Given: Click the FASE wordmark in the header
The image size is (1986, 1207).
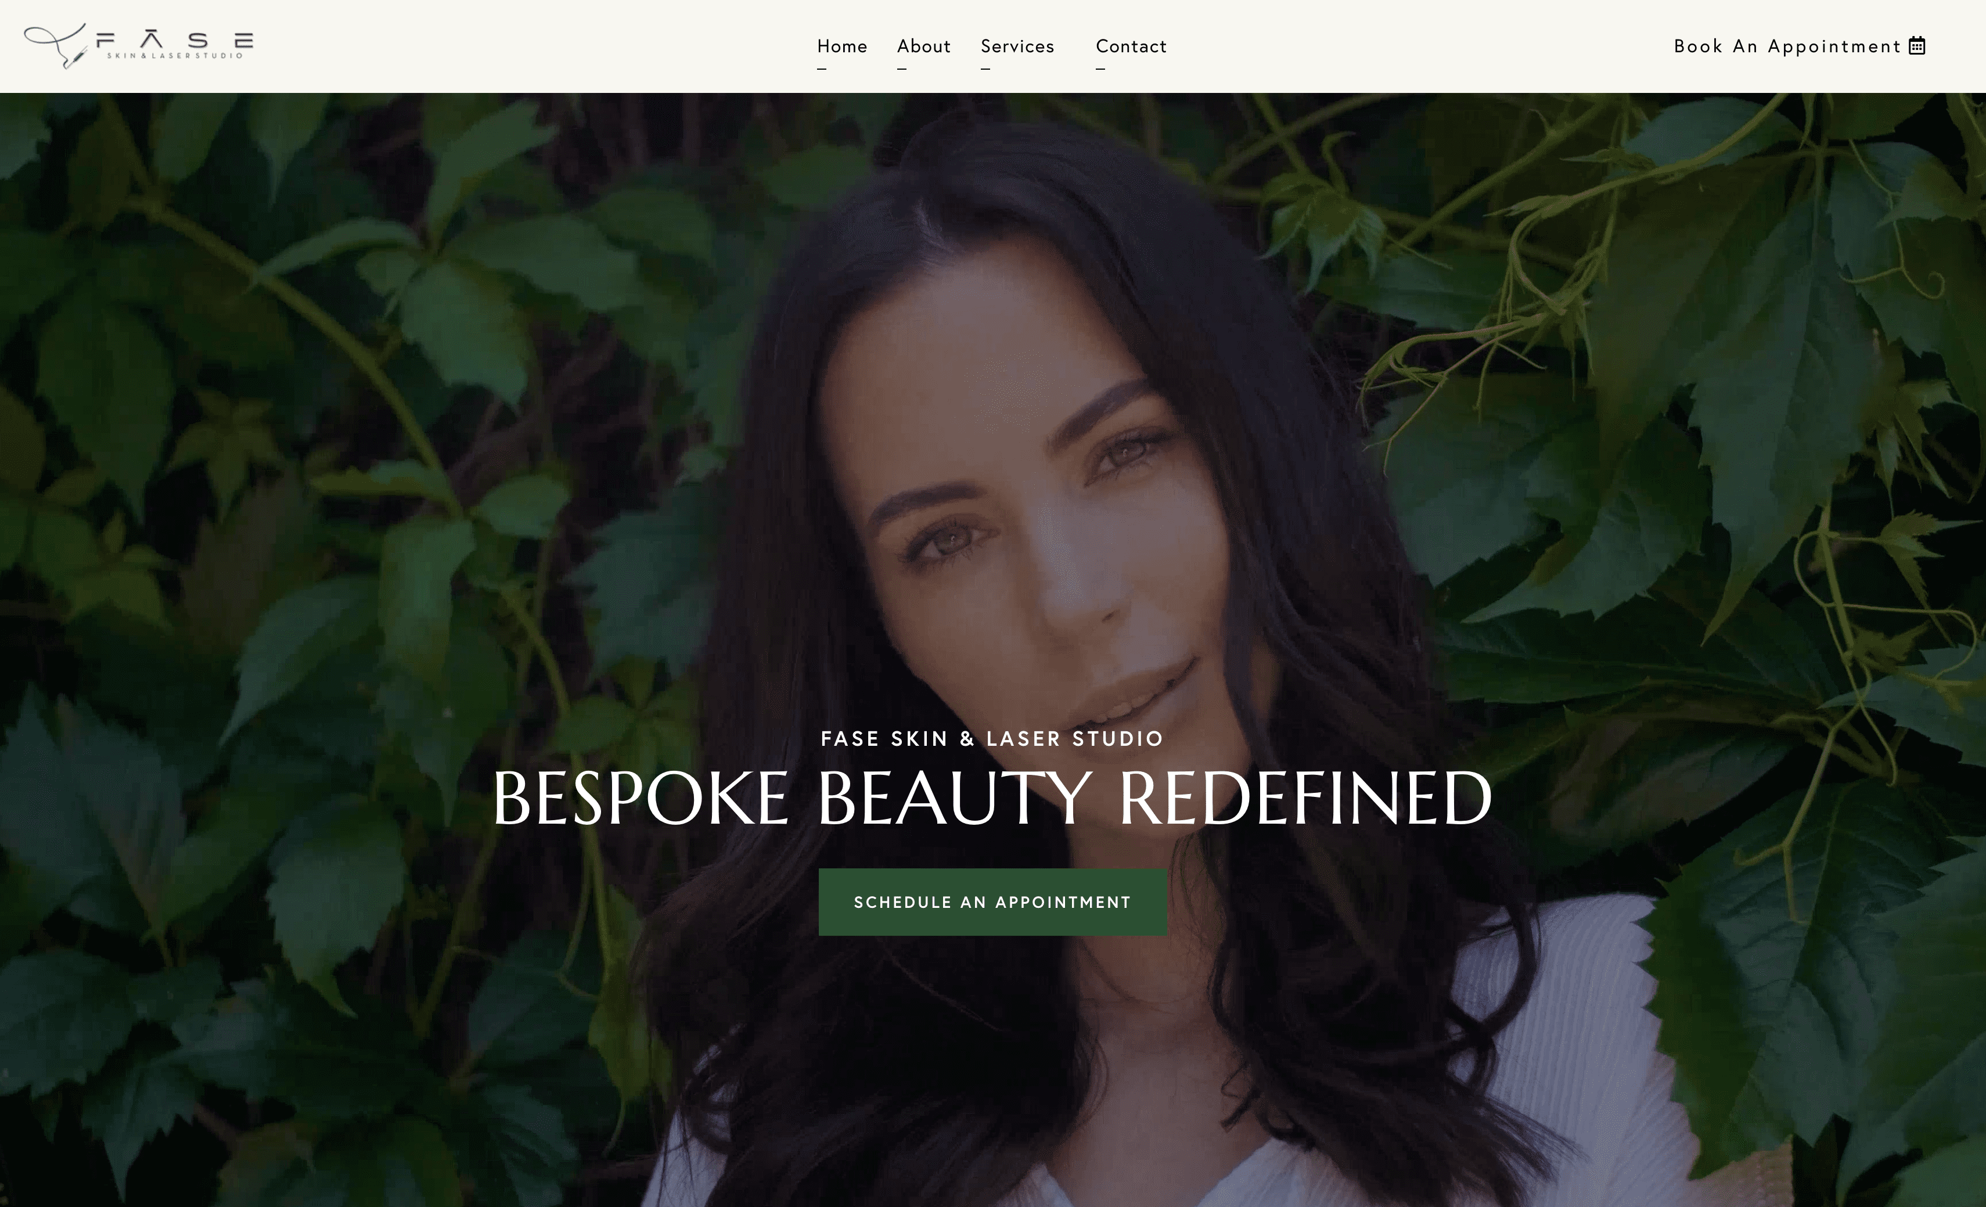Looking at the screenshot, I should 175,39.
